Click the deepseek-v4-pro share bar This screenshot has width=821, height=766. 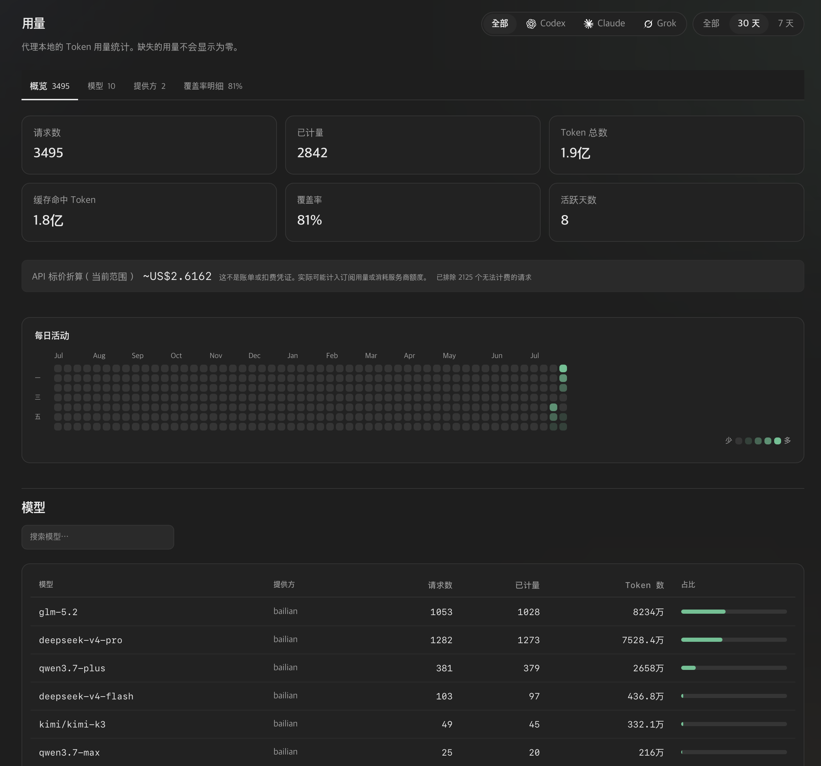[734, 640]
